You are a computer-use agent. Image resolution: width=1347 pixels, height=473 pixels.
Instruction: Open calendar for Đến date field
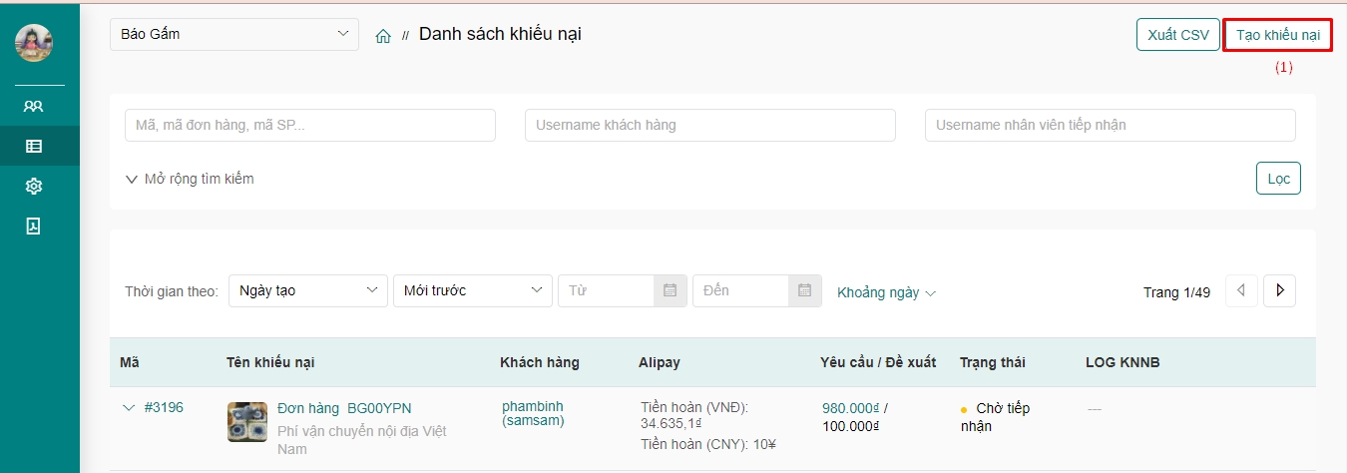804,290
